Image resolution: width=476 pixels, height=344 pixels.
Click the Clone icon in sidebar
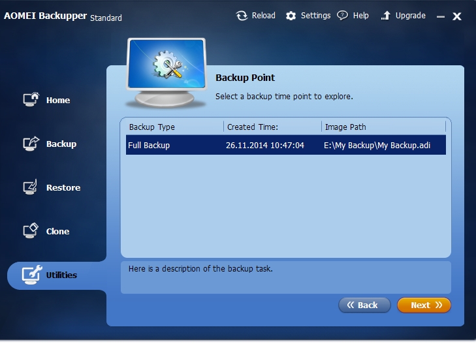coord(31,230)
